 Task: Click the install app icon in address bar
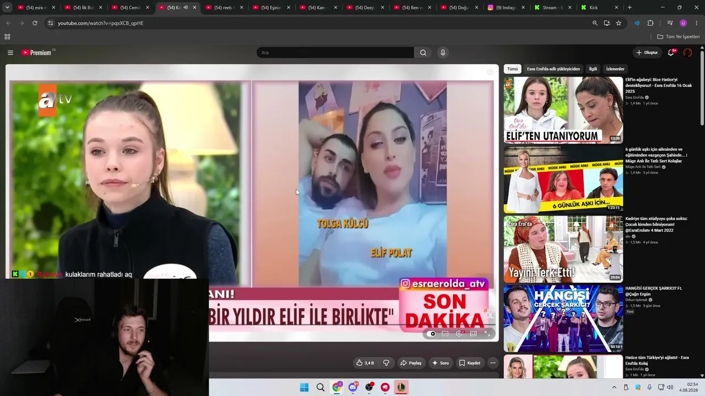[x=606, y=23]
